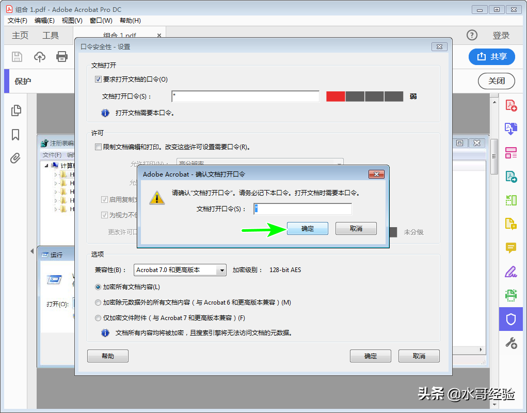Open the Fill & Sign pen icon
This screenshot has height=413, width=527.
[x=511, y=272]
